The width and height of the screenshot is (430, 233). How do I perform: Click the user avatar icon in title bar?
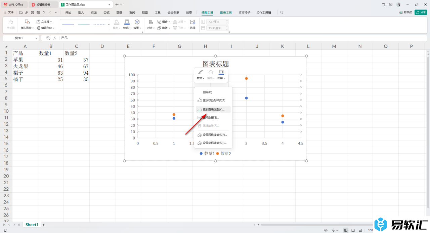click(398, 5)
